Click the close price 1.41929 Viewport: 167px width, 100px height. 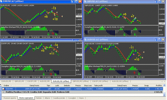click(x=135, y=89)
